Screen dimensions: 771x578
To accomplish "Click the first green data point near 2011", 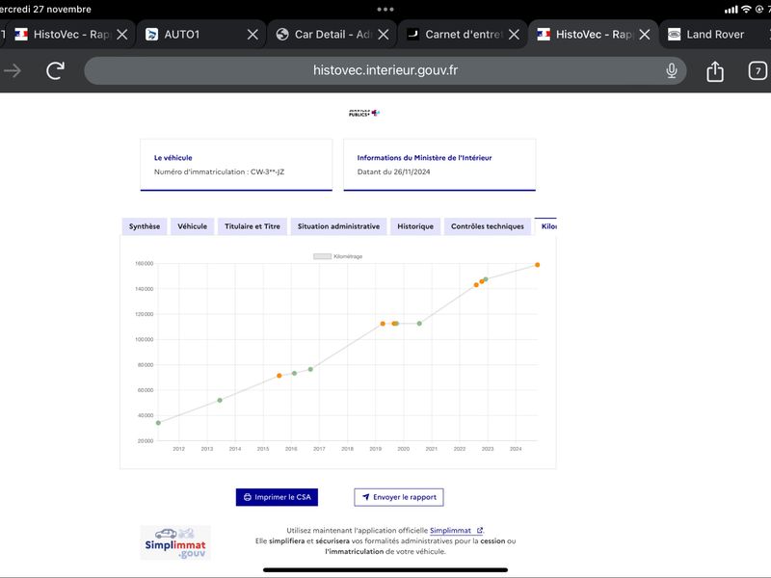I will 158,423.
